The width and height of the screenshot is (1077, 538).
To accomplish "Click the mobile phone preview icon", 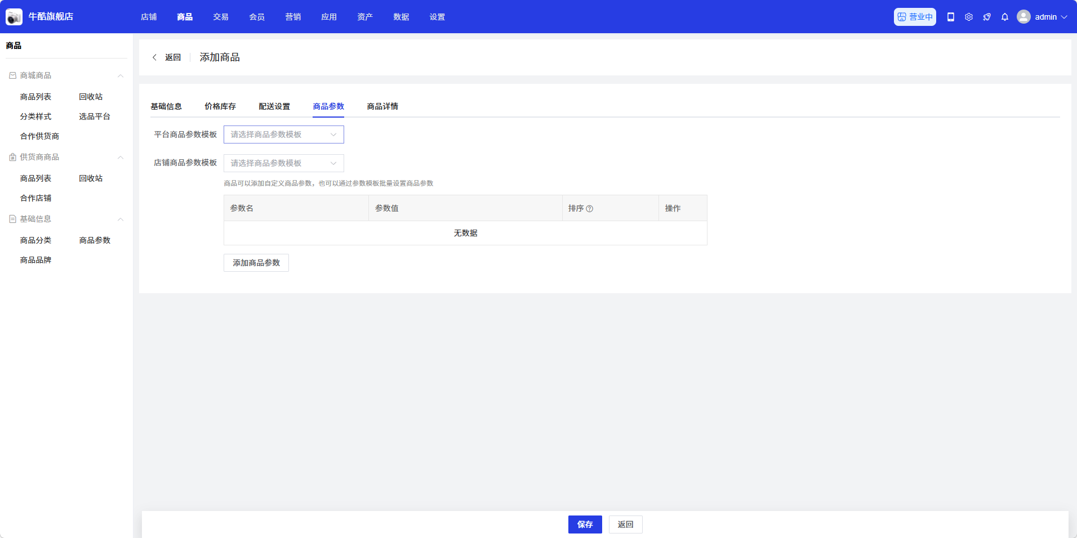I will tap(951, 17).
